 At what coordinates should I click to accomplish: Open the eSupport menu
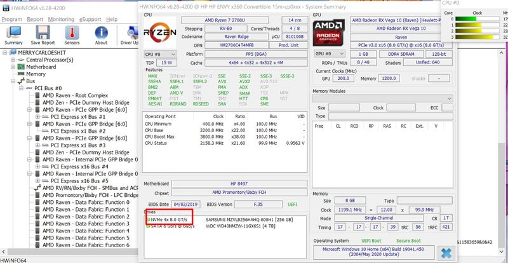coord(90,20)
